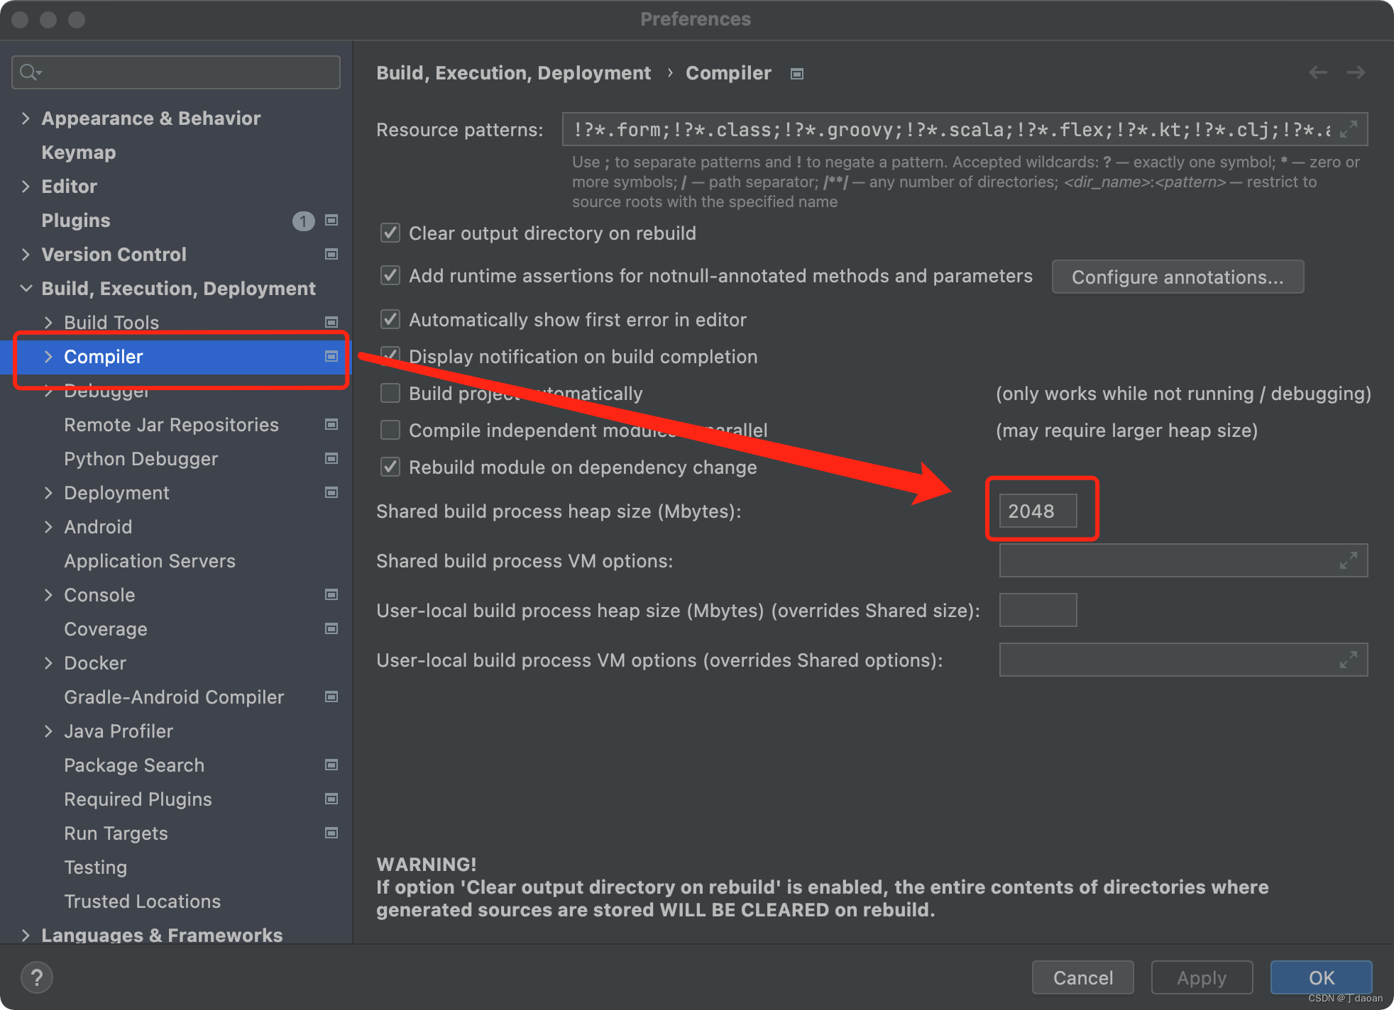Click the settings indicator icon next to Plugins
Screen dimensions: 1394x1010
pyautogui.click(x=331, y=221)
